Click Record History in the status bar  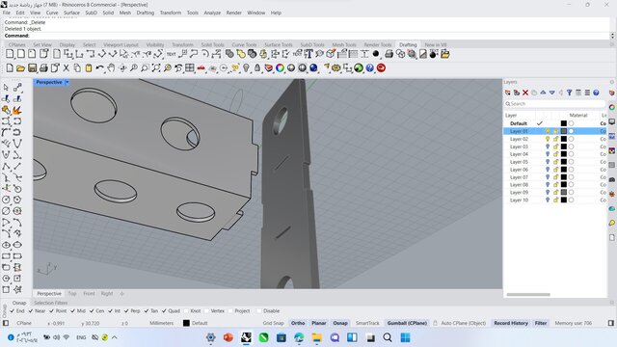click(511, 323)
